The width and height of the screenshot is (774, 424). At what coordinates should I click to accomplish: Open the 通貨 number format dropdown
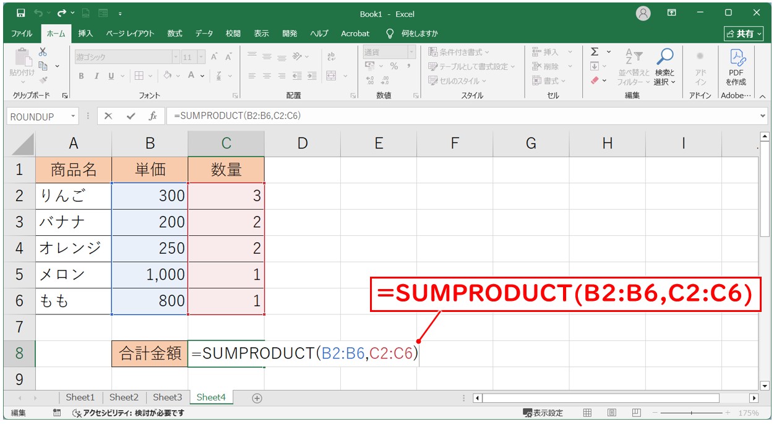pos(412,52)
